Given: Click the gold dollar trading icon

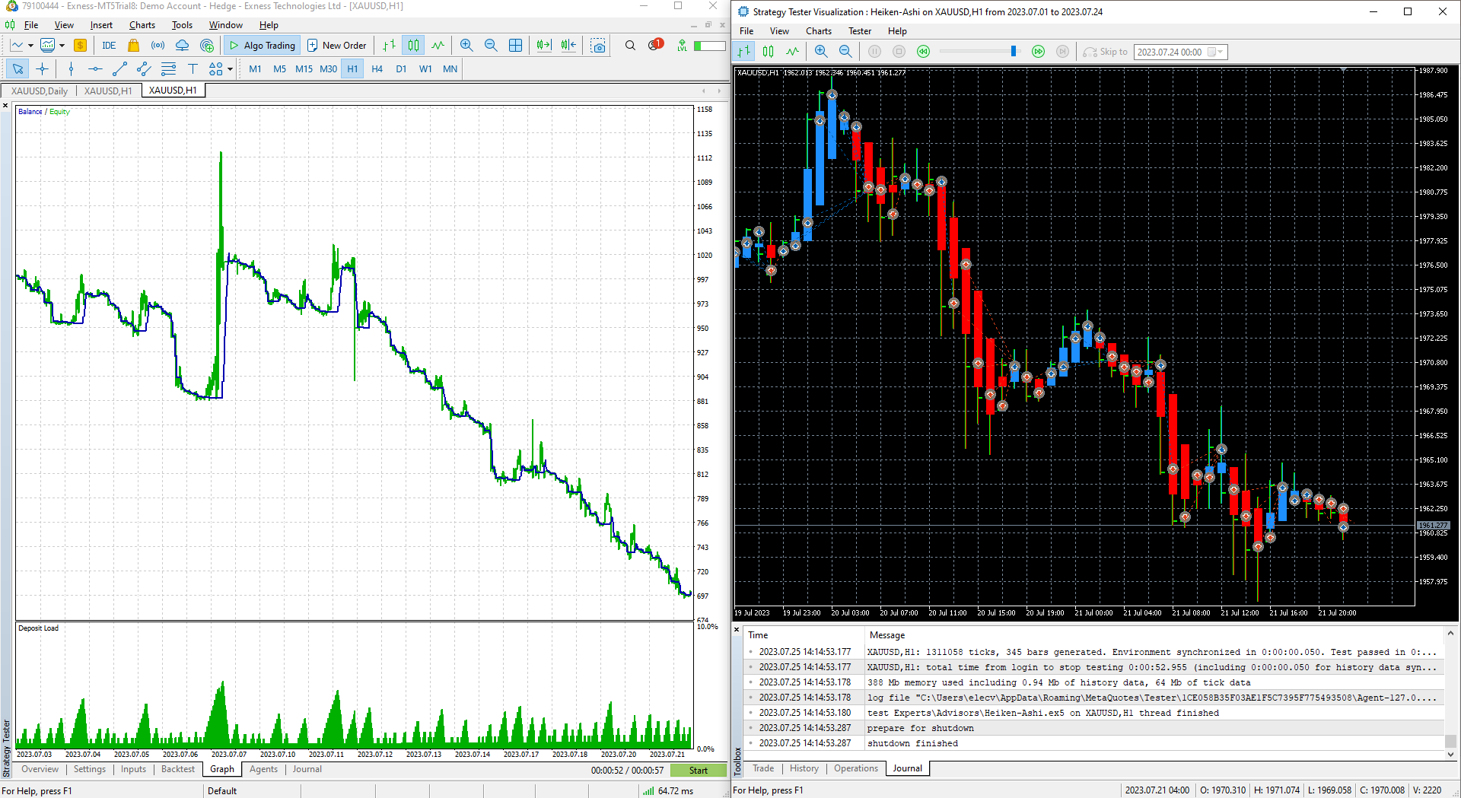Looking at the screenshot, I should (x=80, y=46).
